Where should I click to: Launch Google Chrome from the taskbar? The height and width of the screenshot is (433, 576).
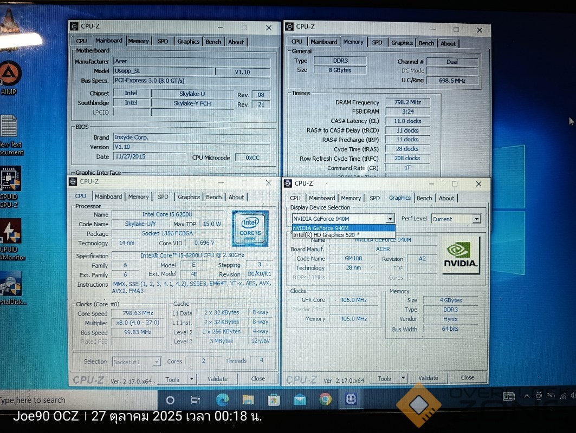coord(325,400)
